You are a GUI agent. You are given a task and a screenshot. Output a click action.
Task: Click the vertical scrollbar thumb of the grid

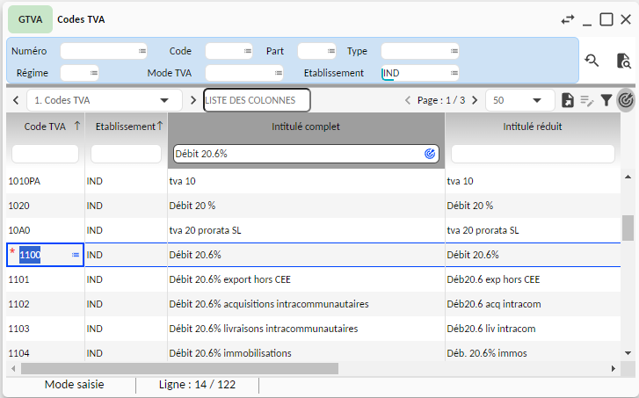[x=628, y=228]
